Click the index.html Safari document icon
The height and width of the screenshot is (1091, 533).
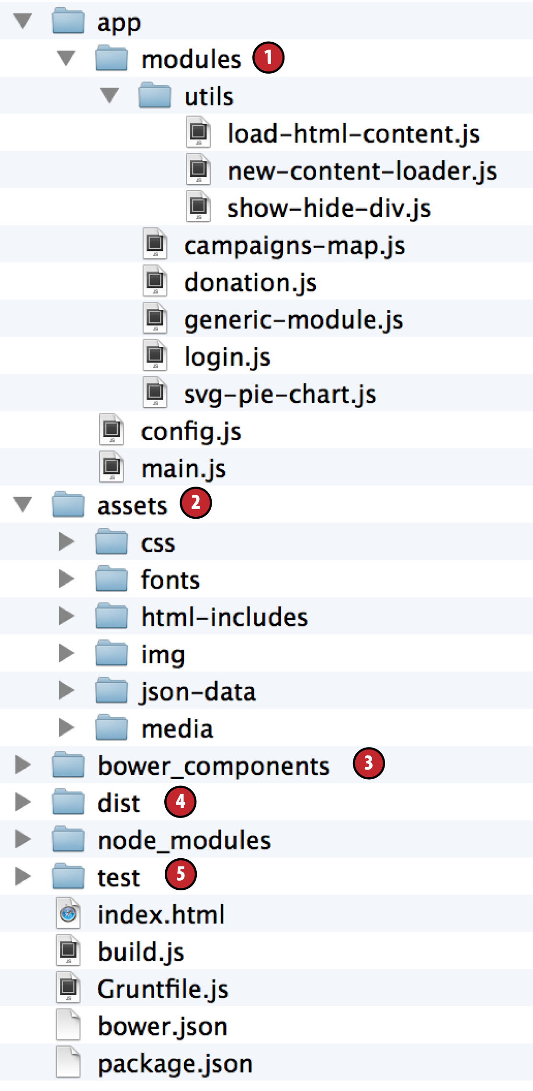pos(68,914)
